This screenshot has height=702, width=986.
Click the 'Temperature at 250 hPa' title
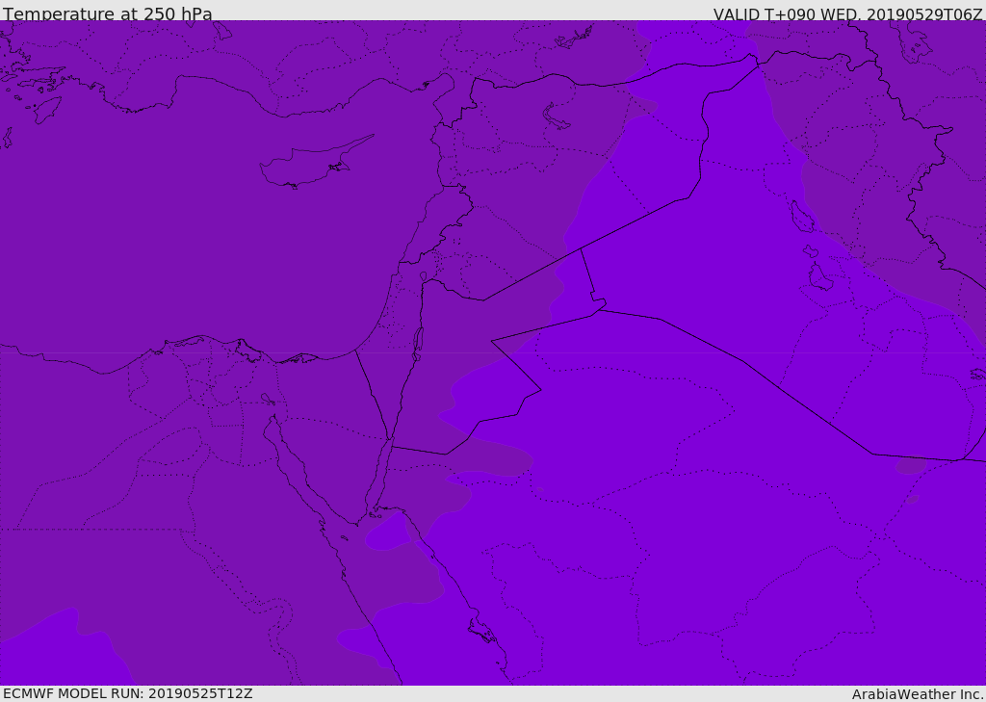coord(108,13)
